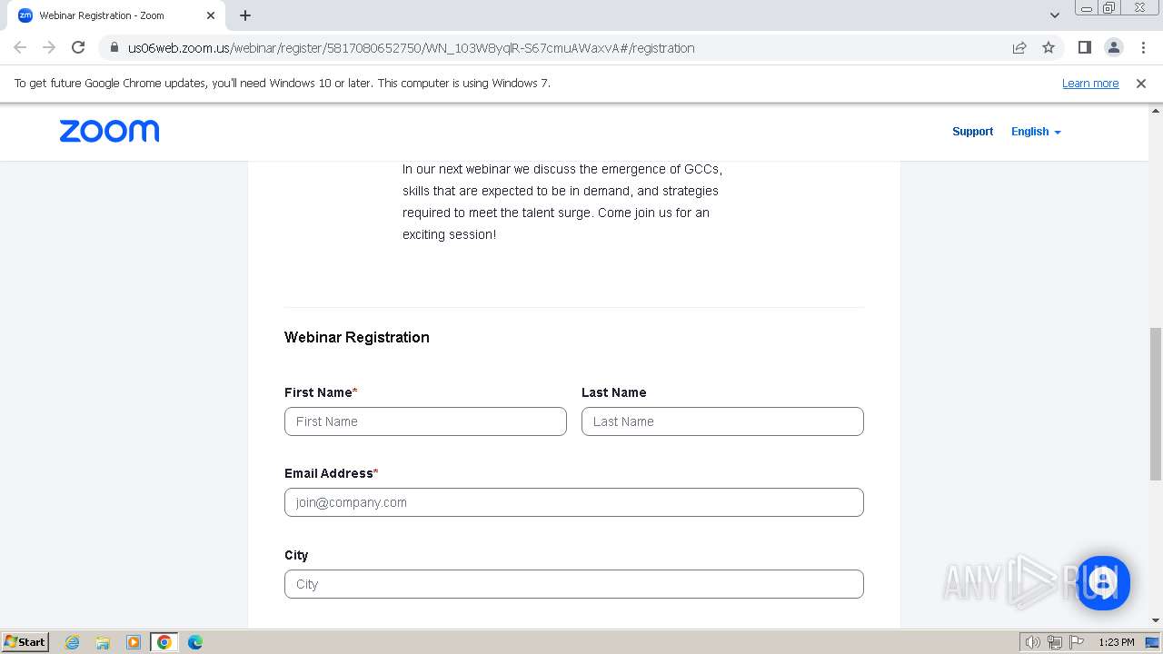This screenshot has width=1163, height=654.
Task: Open Windows Media Player taskbar icon
Action: [x=134, y=642]
